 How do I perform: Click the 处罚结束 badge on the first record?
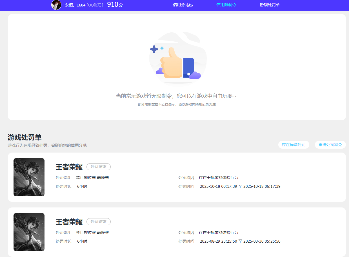98,167
